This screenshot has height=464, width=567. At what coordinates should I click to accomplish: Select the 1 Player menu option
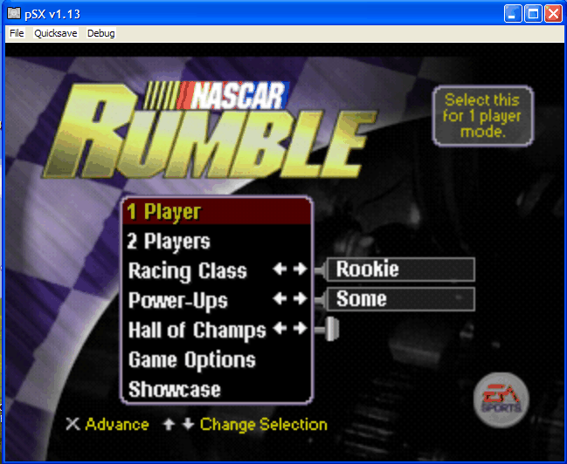coord(217,212)
